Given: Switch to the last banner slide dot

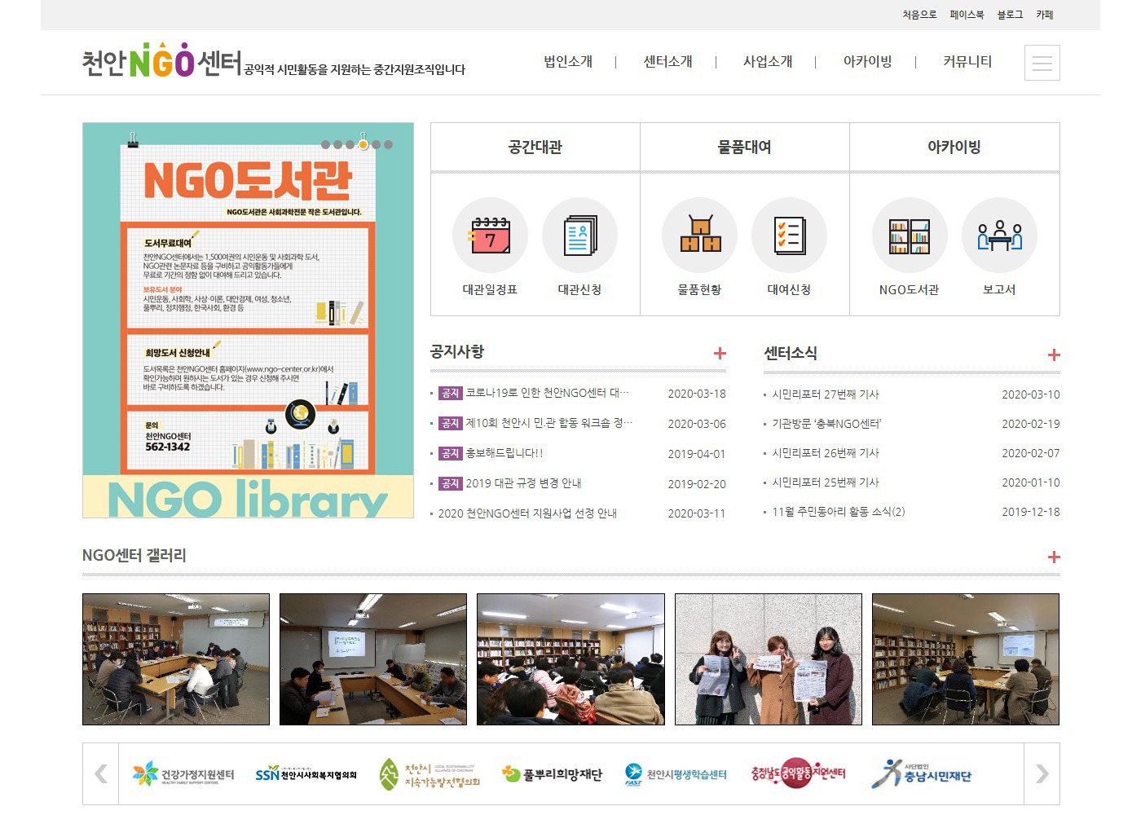Looking at the screenshot, I should click(389, 144).
